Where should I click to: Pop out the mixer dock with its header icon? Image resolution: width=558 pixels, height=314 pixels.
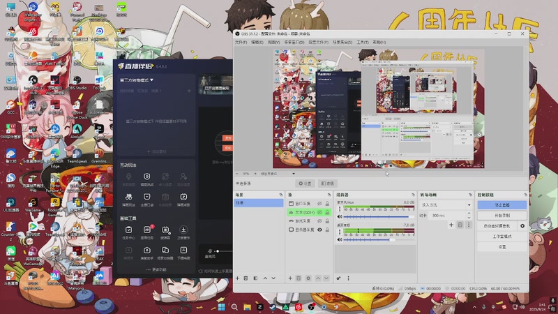point(413,195)
